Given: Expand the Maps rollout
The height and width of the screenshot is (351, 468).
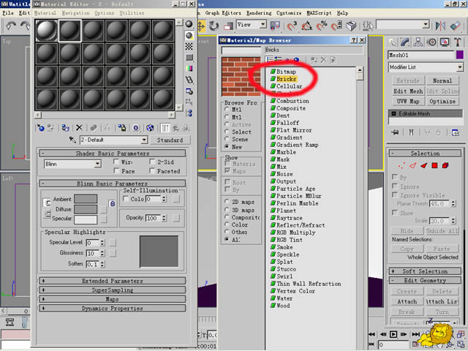Looking at the screenshot, I should coord(112,299).
